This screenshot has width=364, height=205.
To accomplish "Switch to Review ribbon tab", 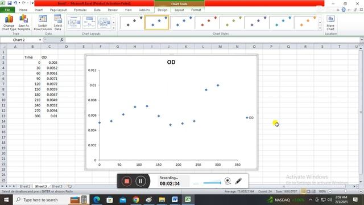I will click(113, 10).
